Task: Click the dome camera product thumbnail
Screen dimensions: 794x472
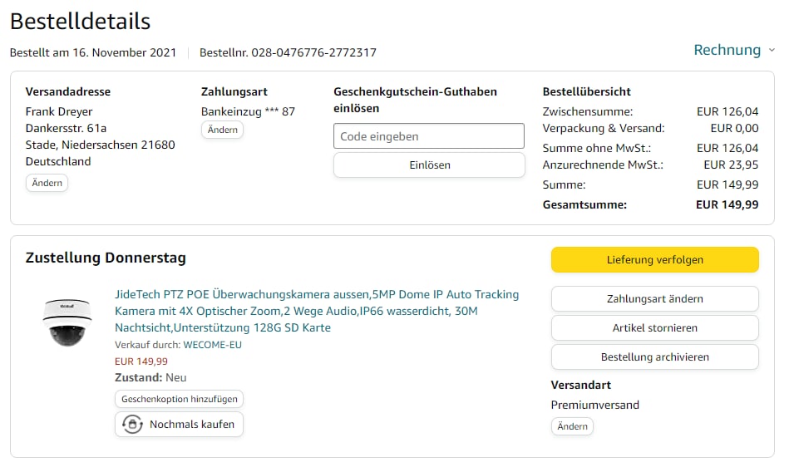Action: 67,322
